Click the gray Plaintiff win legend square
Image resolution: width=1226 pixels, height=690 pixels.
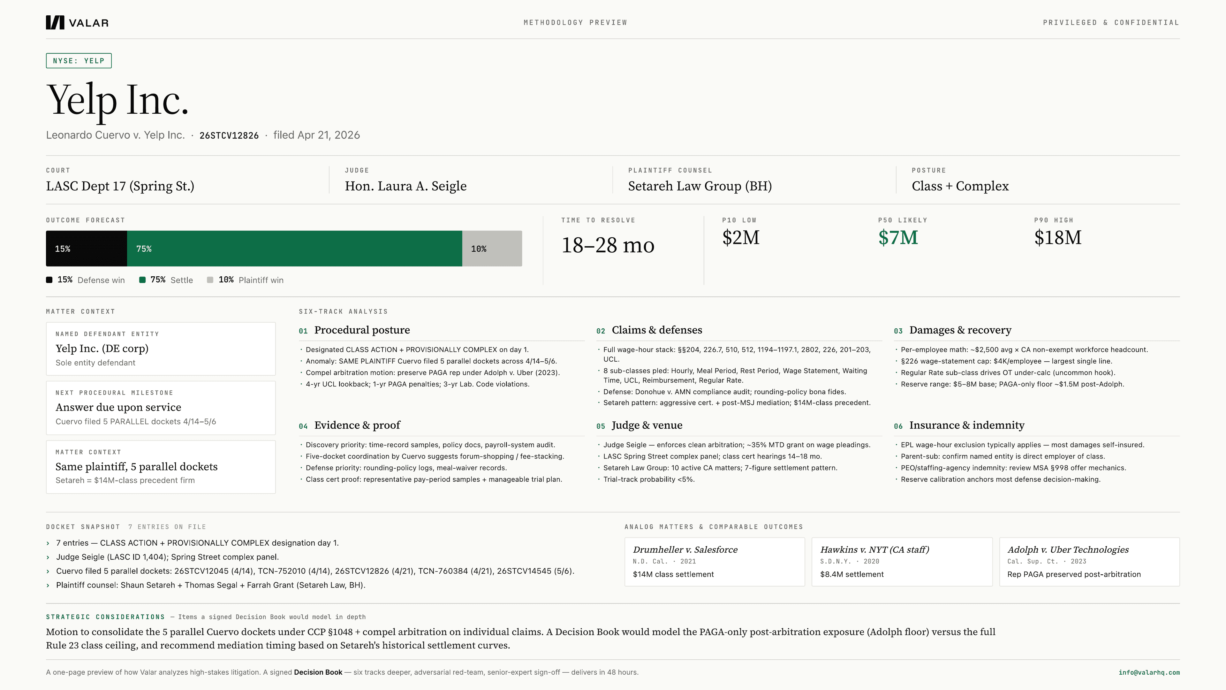[210, 280]
